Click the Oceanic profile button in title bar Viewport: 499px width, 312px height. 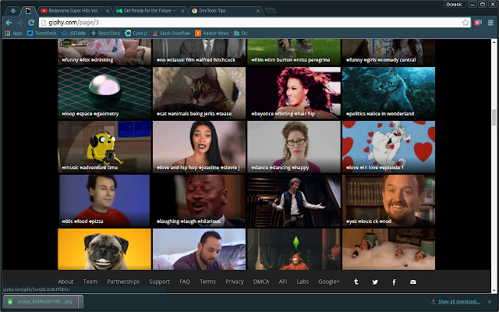tap(454, 4)
